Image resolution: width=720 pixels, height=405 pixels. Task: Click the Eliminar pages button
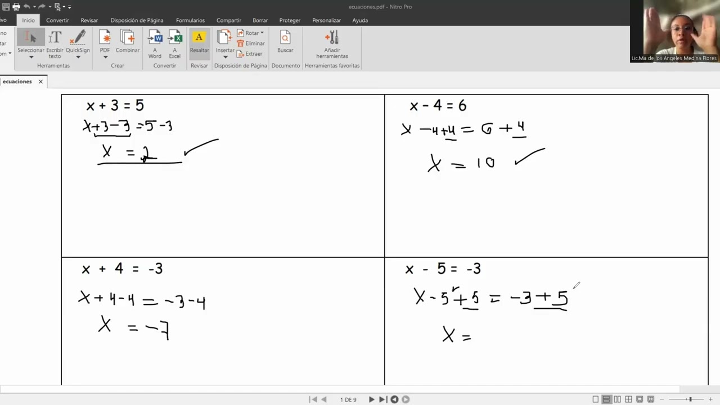point(250,43)
